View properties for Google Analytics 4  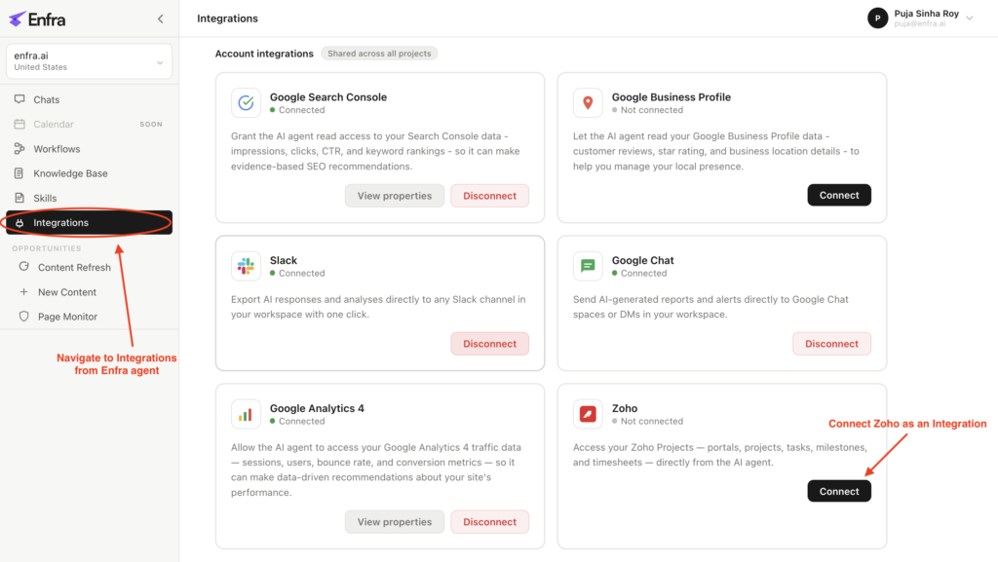tap(395, 522)
